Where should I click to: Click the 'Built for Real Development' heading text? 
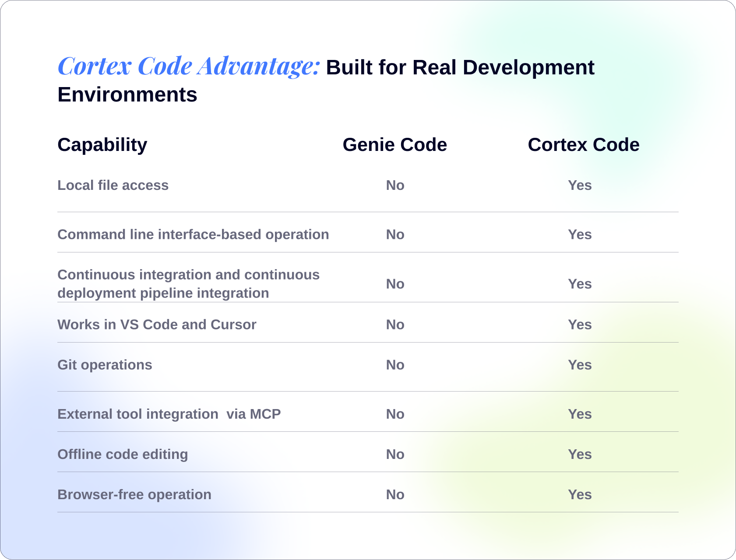pyautogui.click(x=460, y=68)
